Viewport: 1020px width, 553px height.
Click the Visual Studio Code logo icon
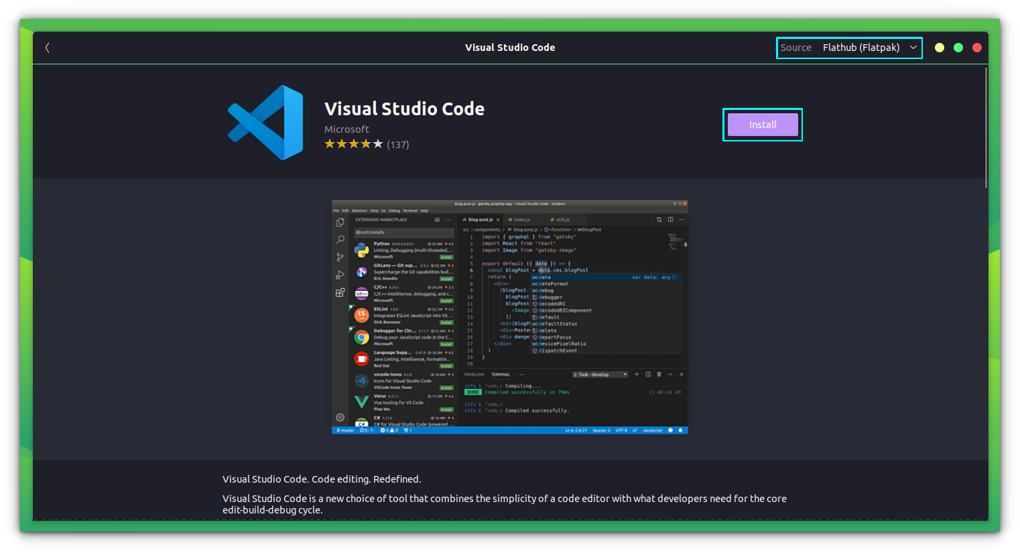pyautogui.click(x=265, y=123)
